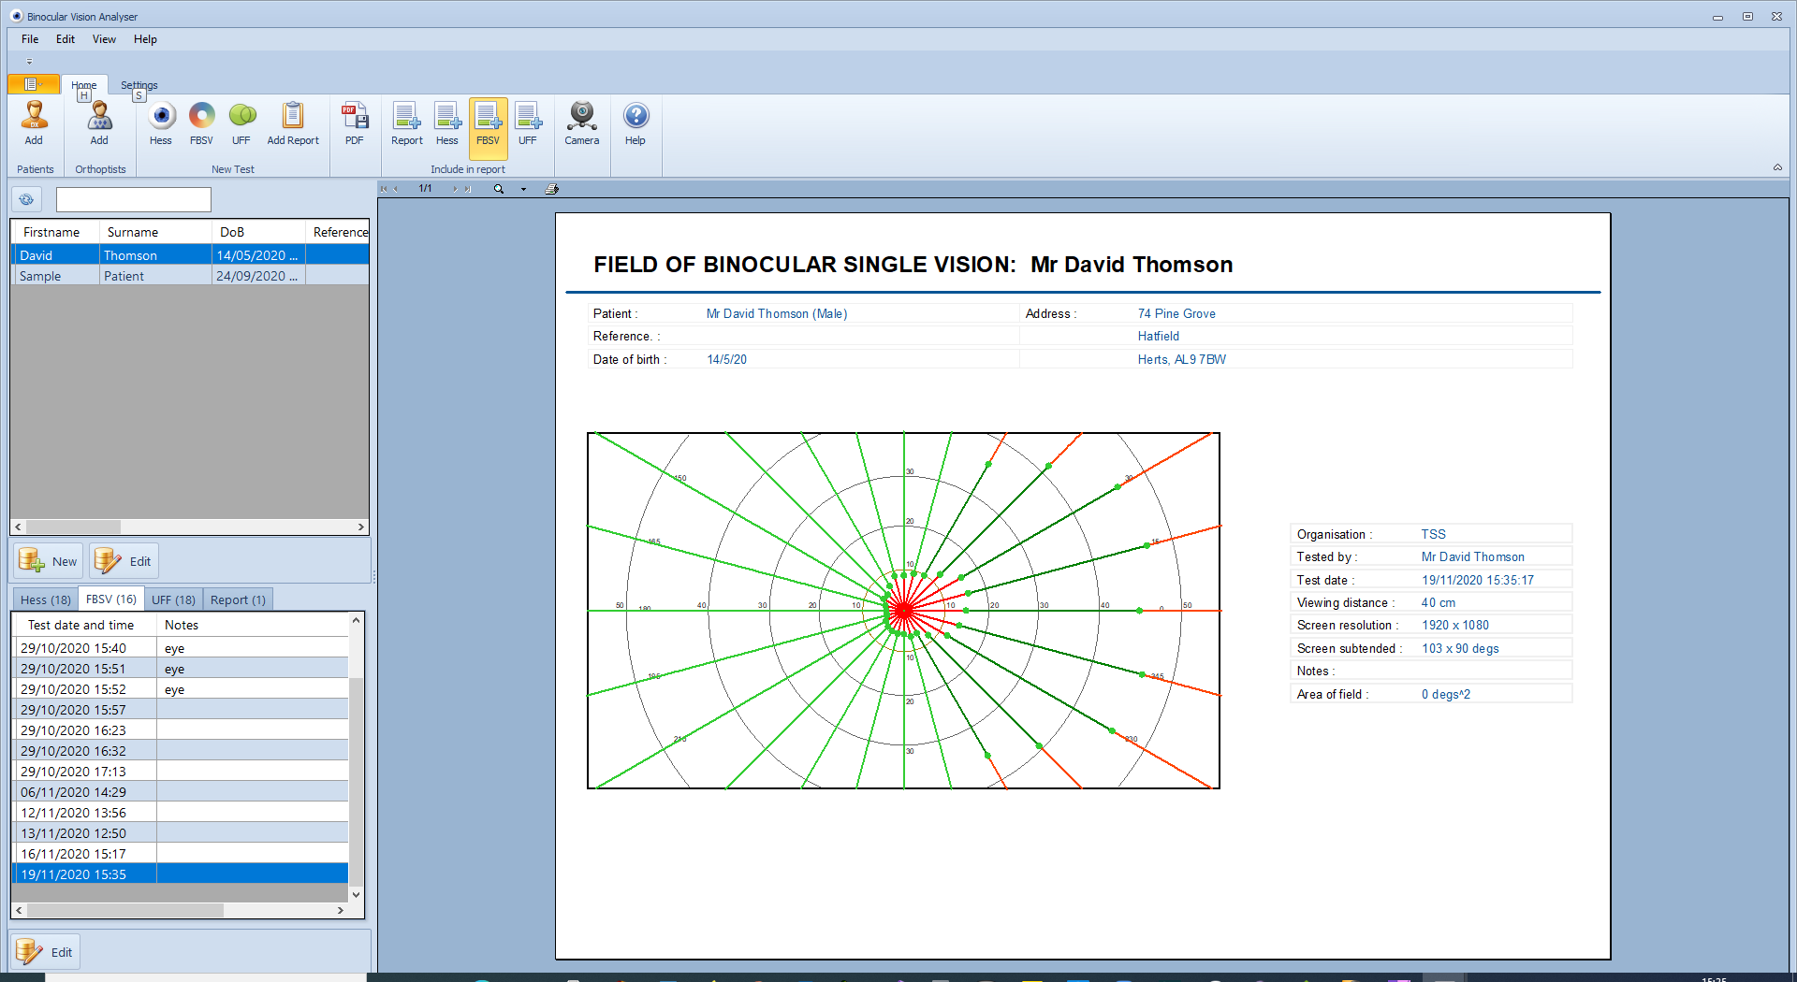1797x982 pixels.
Task: Open the Hess (18) tests tab
Action: click(45, 599)
